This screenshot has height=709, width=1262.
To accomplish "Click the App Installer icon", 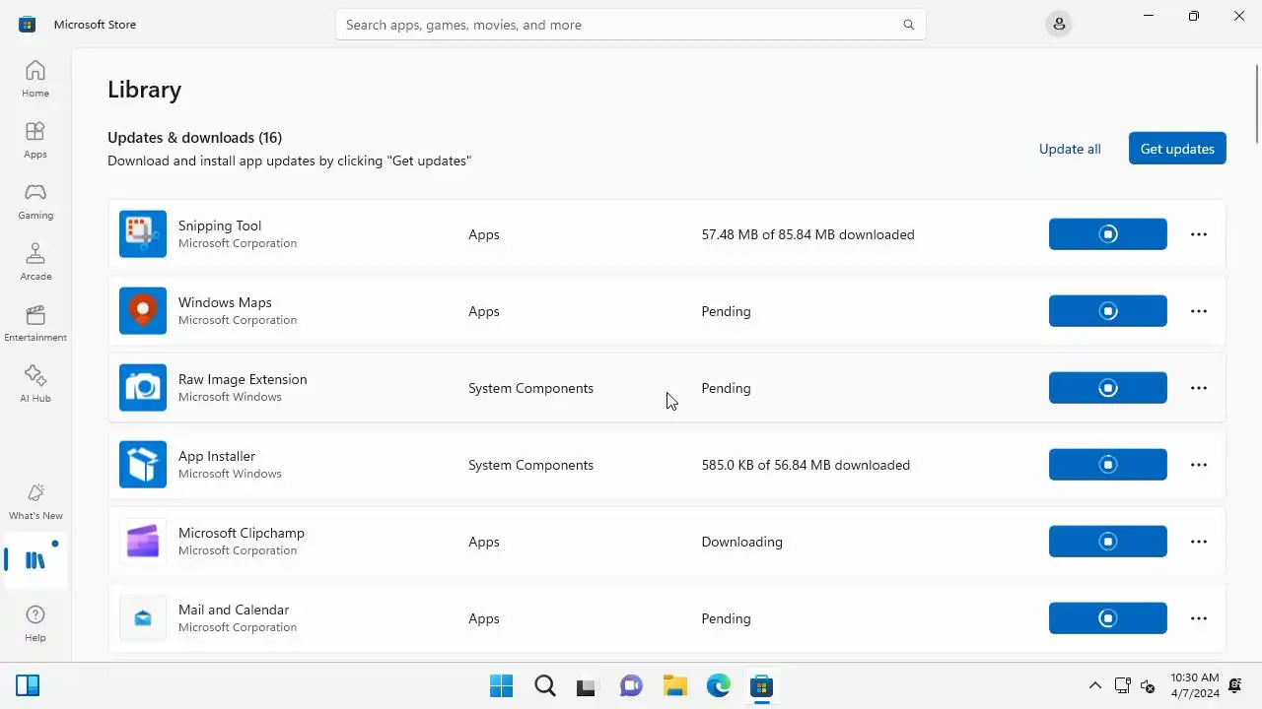I will point(143,465).
